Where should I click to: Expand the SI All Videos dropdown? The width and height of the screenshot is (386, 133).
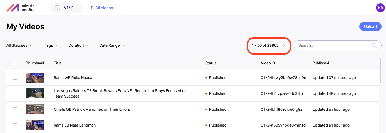tap(104, 8)
